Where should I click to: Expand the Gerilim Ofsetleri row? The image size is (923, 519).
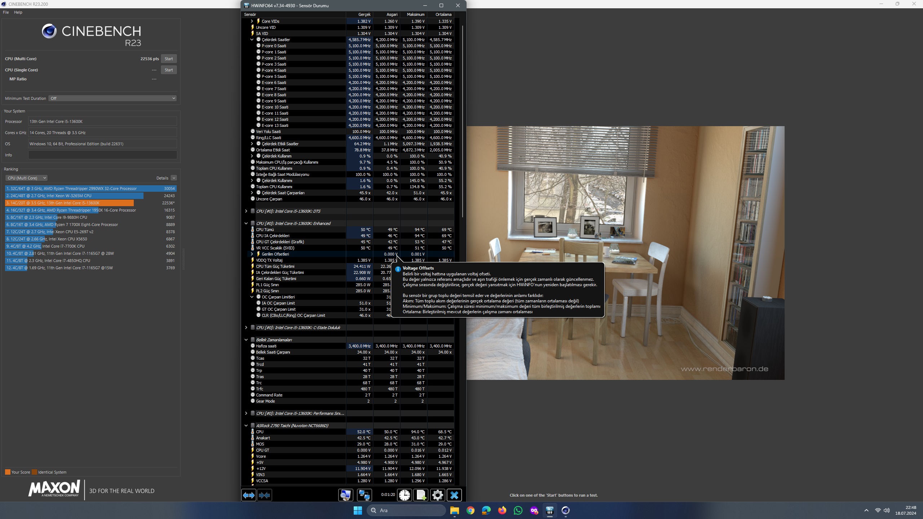[252, 254]
